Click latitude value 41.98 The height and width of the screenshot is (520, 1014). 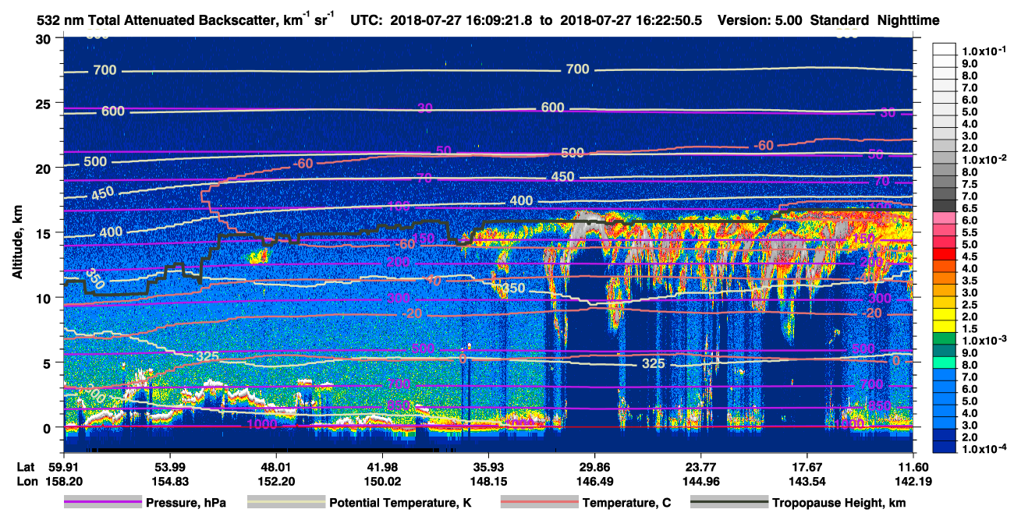(x=382, y=466)
